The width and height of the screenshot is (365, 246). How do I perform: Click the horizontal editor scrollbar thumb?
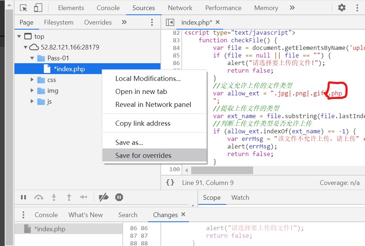pos(222,170)
